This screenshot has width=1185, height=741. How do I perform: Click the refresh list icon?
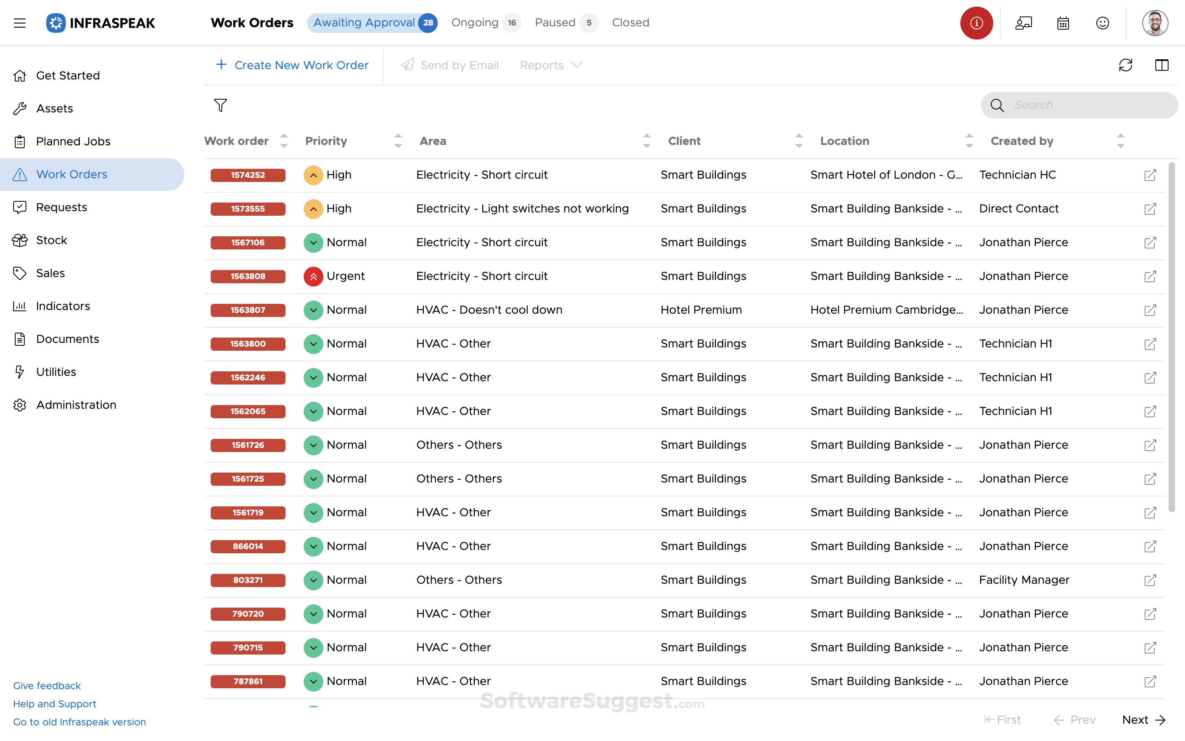point(1125,65)
